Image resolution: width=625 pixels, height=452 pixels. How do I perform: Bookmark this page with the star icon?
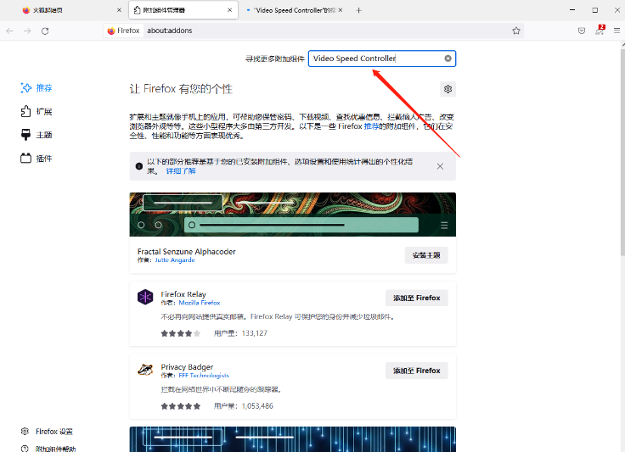point(516,31)
